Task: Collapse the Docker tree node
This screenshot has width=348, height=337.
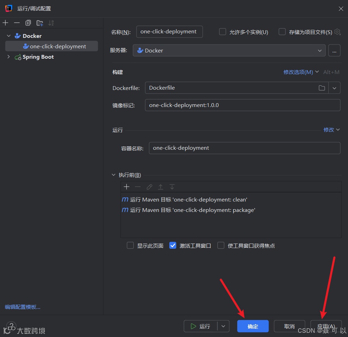Action: [9, 36]
